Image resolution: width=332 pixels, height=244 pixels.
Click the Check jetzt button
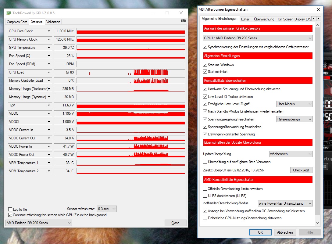[x=301, y=170]
